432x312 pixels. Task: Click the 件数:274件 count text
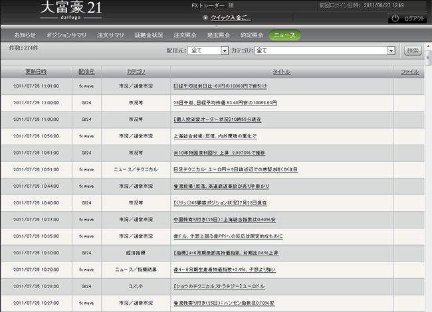[24, 48]
